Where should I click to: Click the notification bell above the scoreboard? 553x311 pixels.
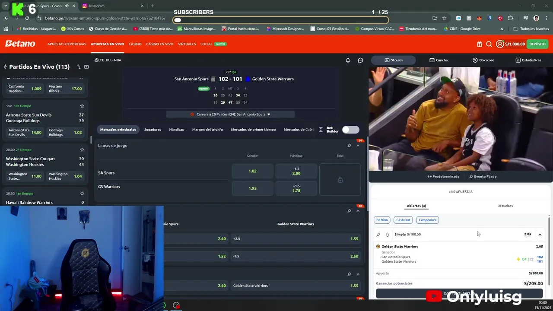point(348,60)
